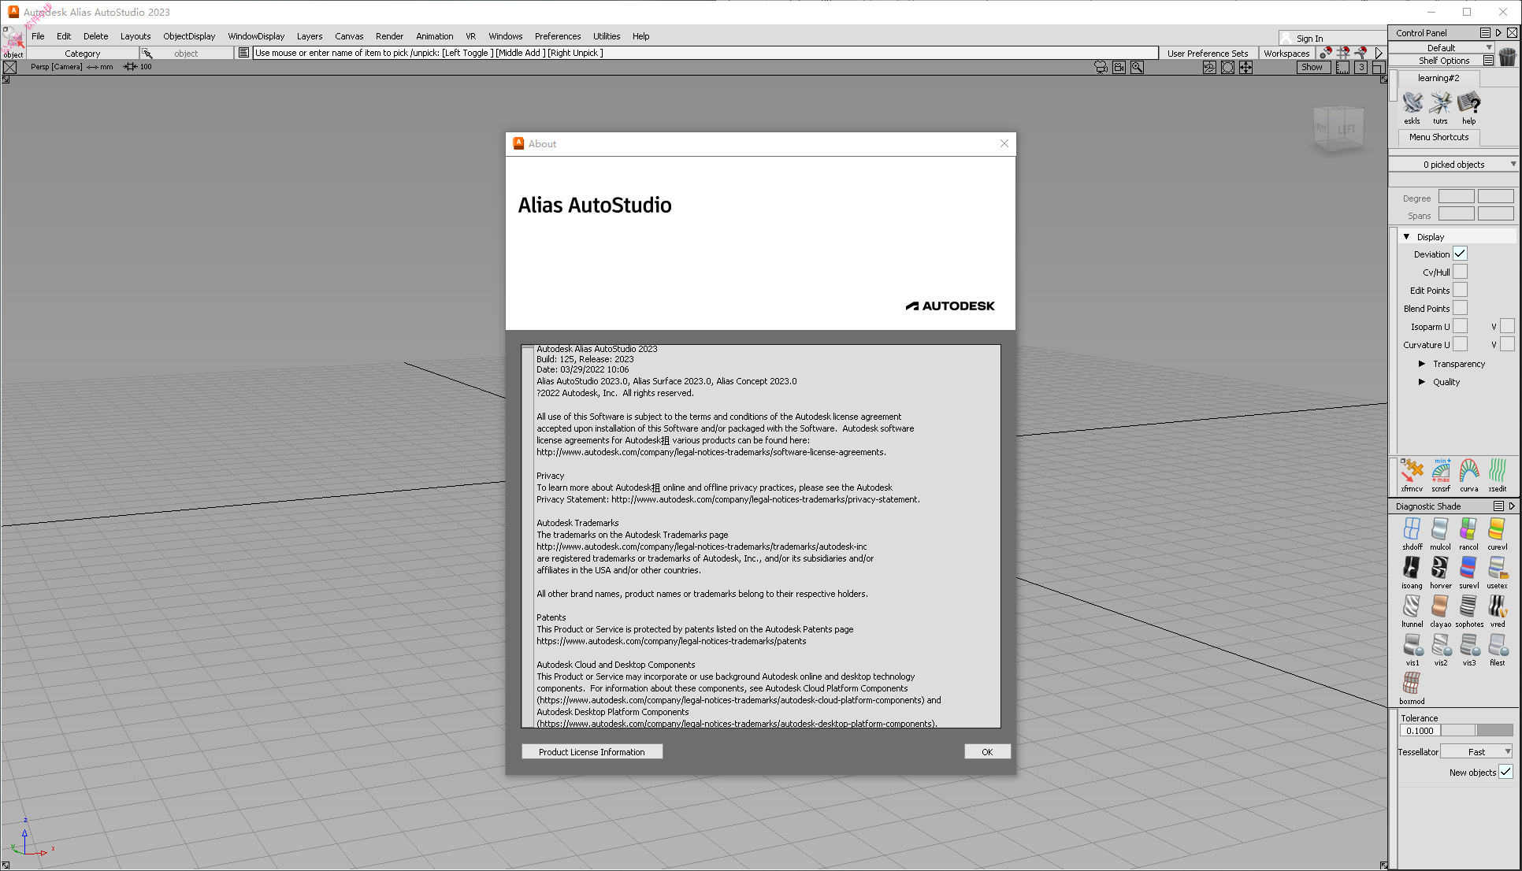Viewport: 1522px width, 871px height.
Task: Enable the Blend Points checkbox
Action: click(x=1460, y=308)
